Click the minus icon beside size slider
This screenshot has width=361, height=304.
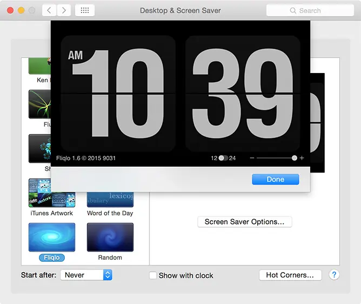pos(252,158)
